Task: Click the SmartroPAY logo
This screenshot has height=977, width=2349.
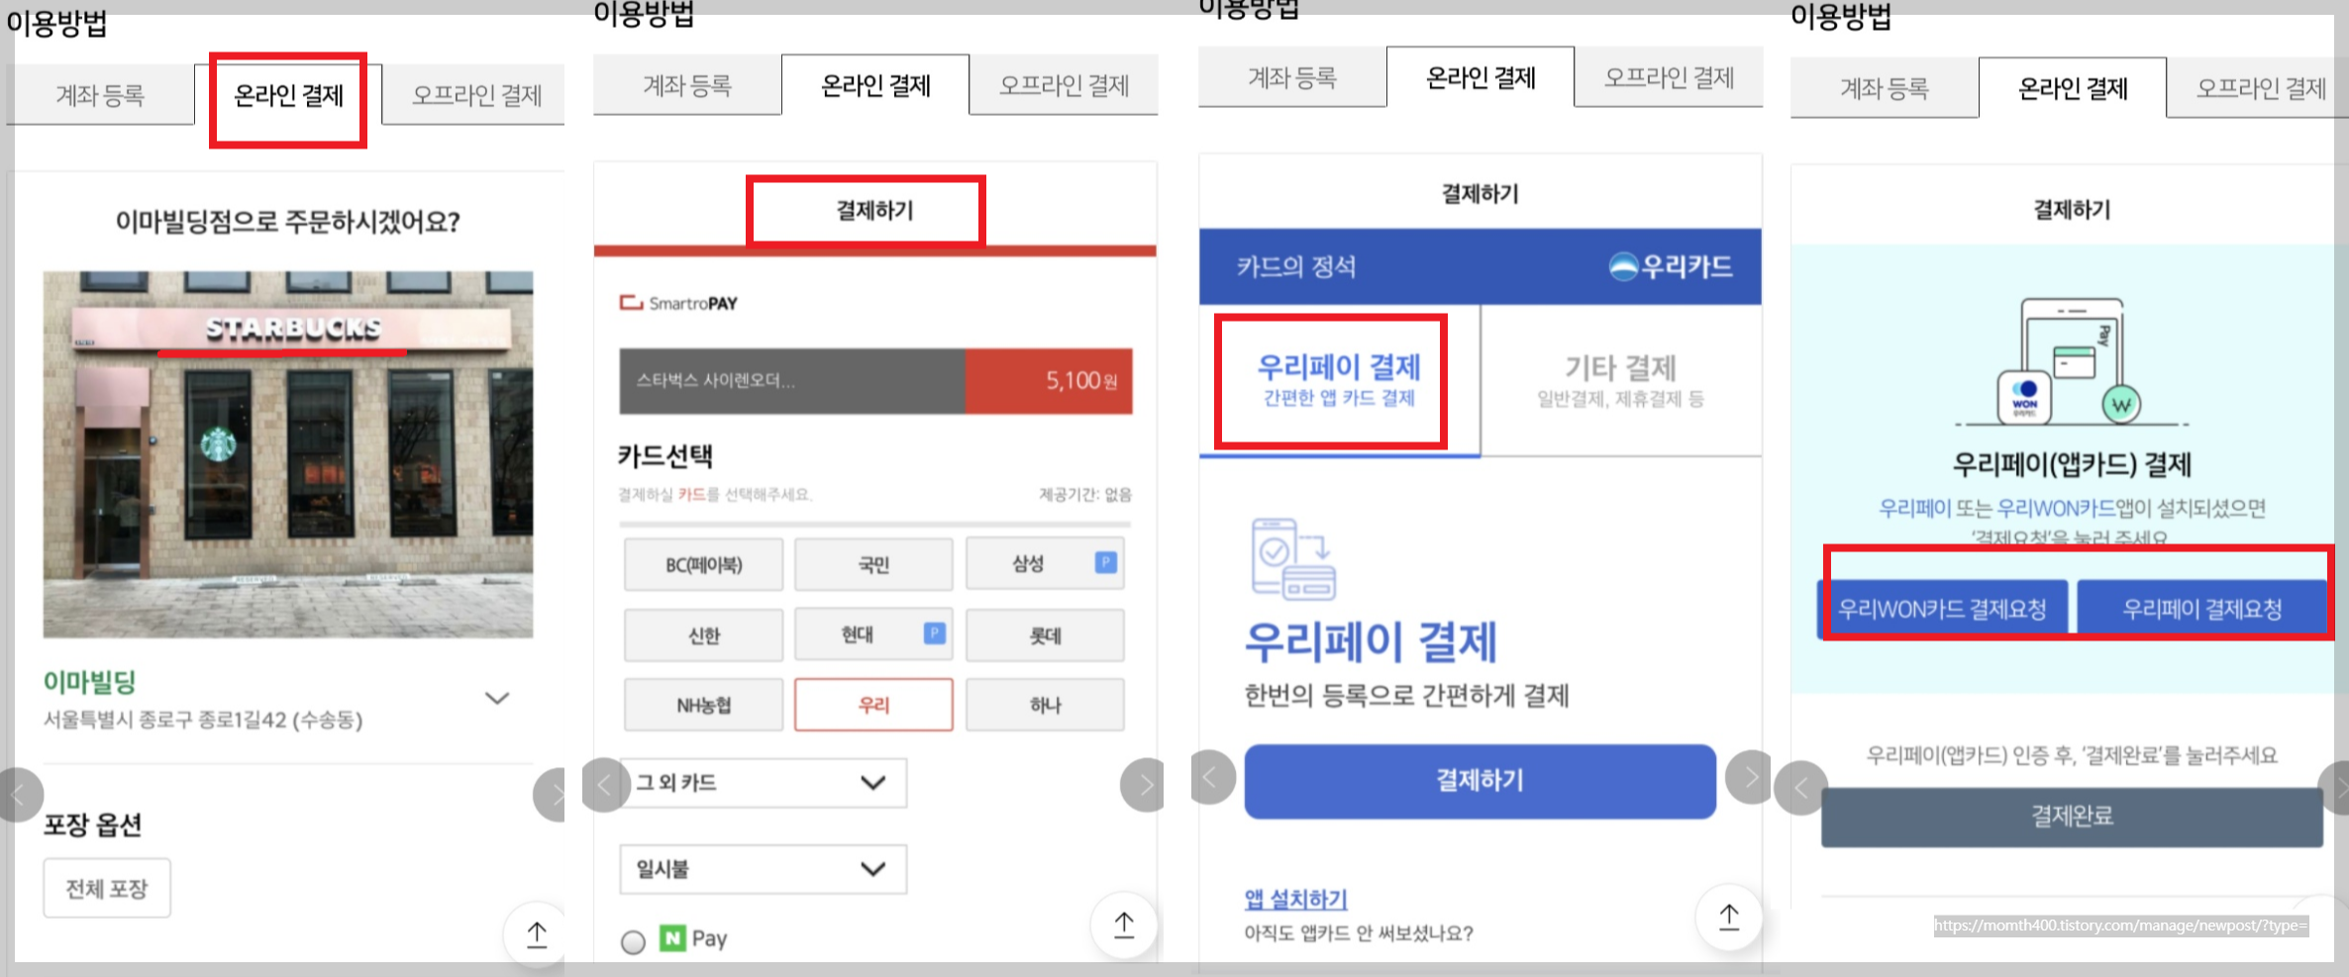Action: pos(680,302)
